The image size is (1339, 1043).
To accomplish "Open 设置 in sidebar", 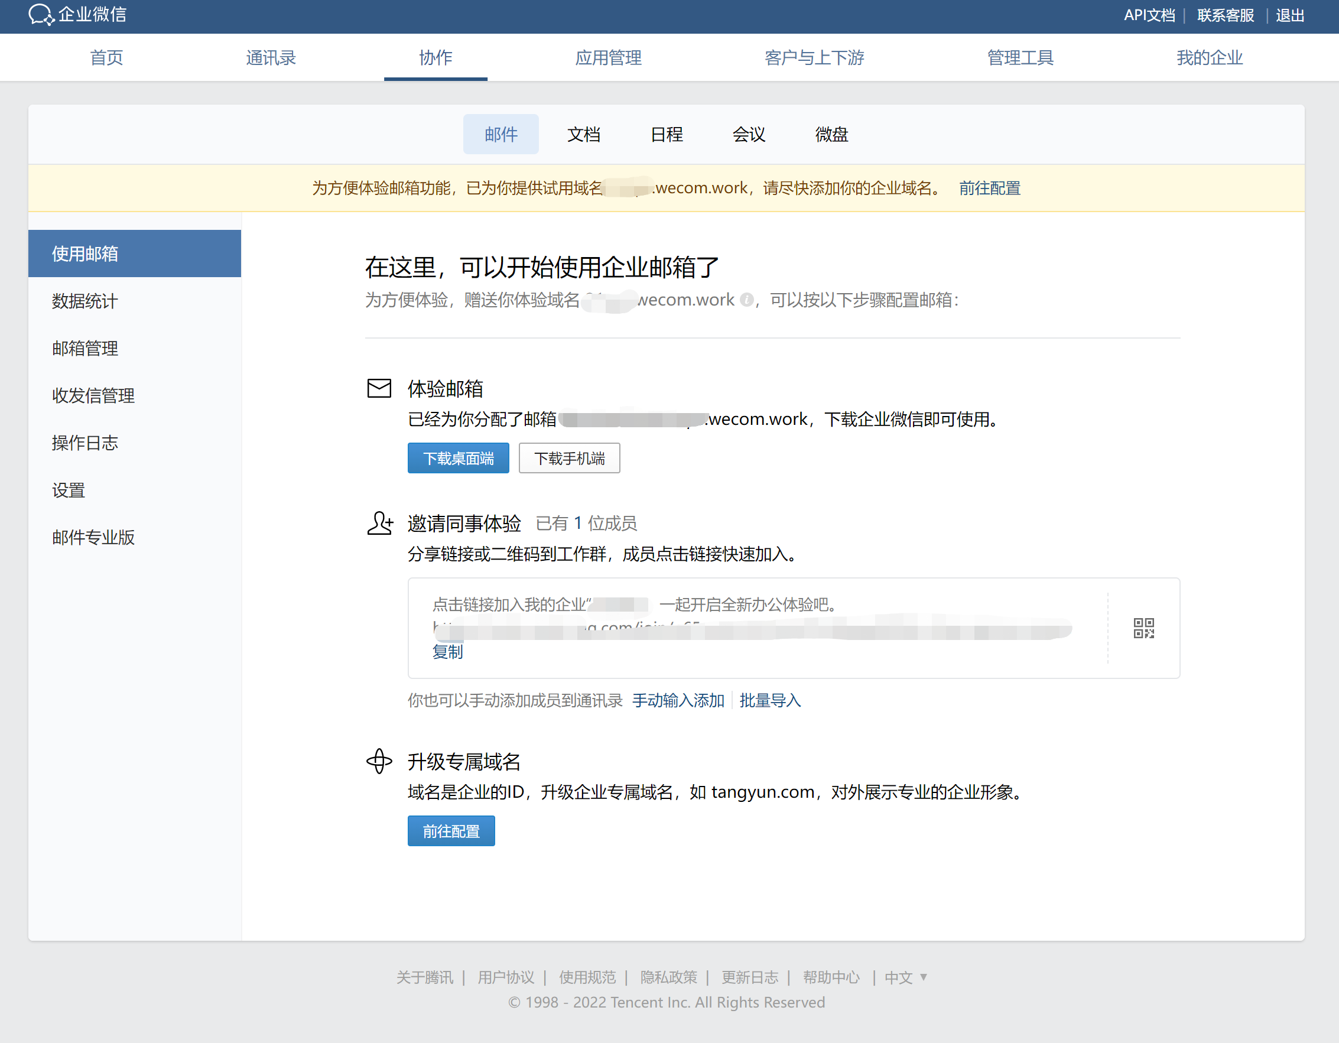I will point(135,490).
